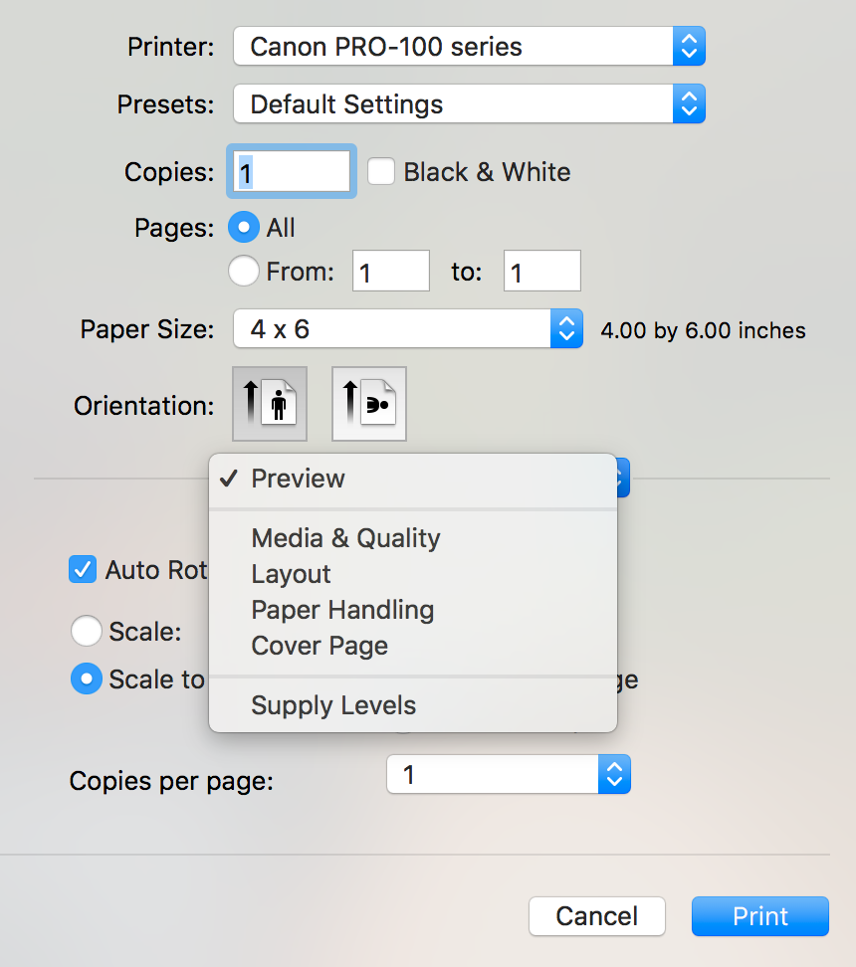The image size is (856, 967).
Task: Choose Paper Handling menu item
Action: (342, 610)
